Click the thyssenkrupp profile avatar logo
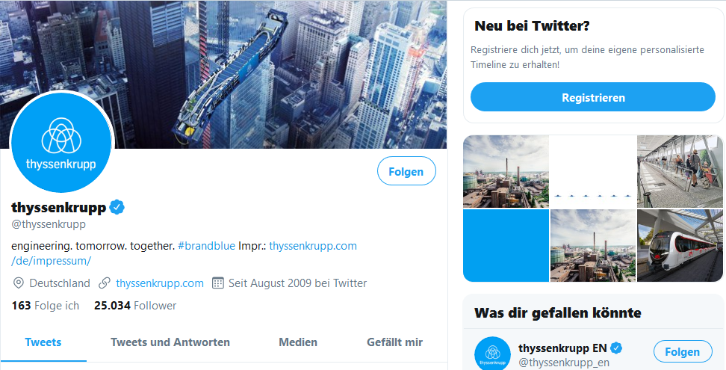726x370 pixels. [61, 143]
